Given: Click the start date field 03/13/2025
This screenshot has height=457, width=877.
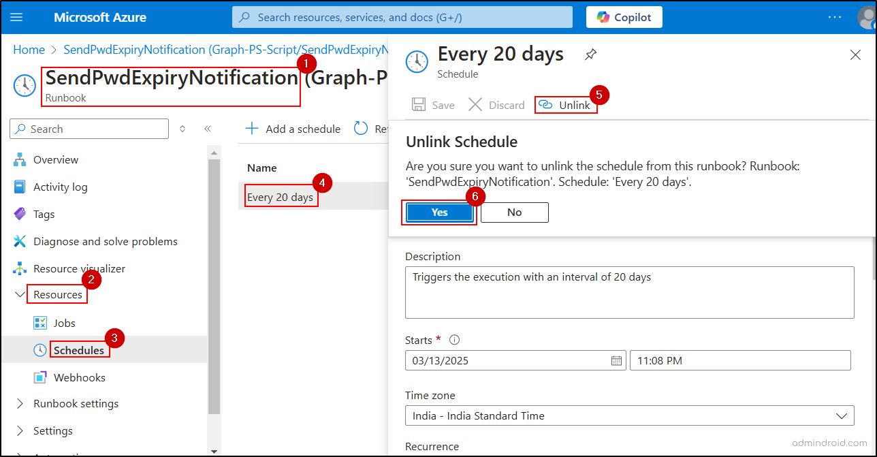Looking at the screenshot, I should (x=515, y=360).
